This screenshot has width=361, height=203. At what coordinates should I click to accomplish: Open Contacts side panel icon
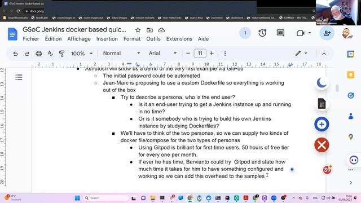click(351, 116)
